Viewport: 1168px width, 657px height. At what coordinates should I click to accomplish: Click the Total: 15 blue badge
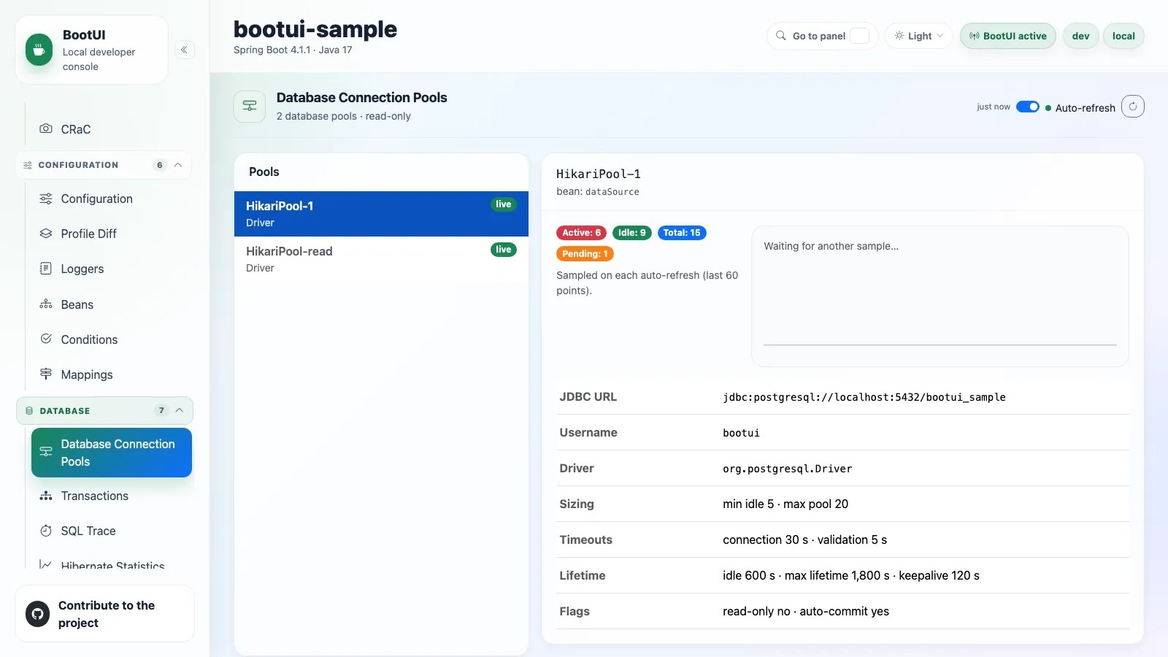click(x=682, y=233)
